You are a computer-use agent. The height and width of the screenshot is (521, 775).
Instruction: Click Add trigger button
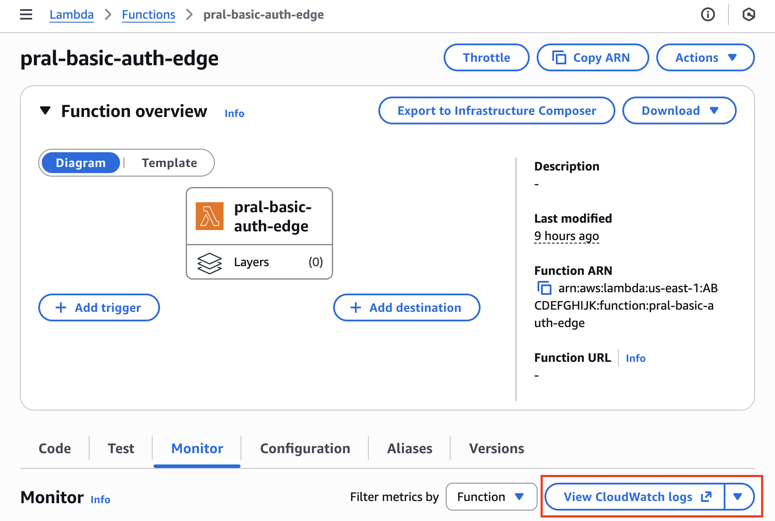(x=99, y=307)
